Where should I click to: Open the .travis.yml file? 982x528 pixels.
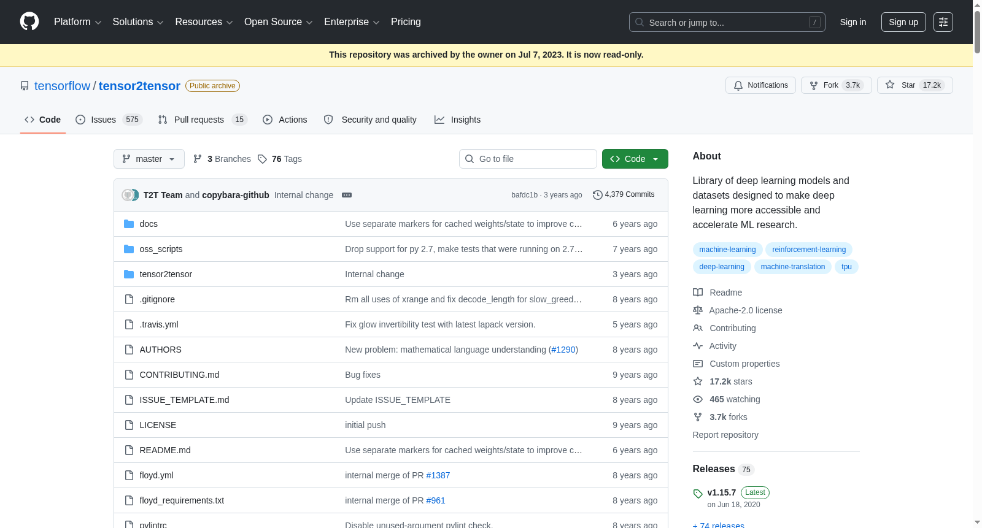click(x=159, y=324)
